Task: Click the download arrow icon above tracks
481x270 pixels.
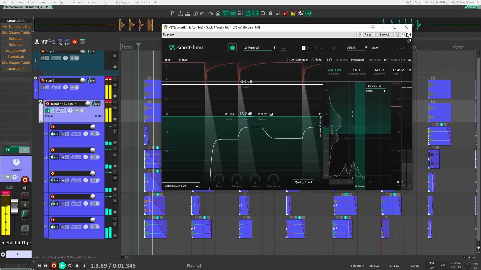Action: [37, 42]
